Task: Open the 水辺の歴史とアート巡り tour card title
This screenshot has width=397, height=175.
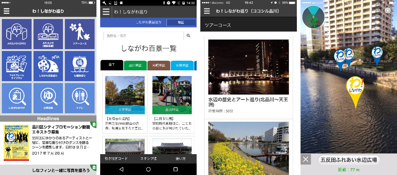Action: point(248,102)
